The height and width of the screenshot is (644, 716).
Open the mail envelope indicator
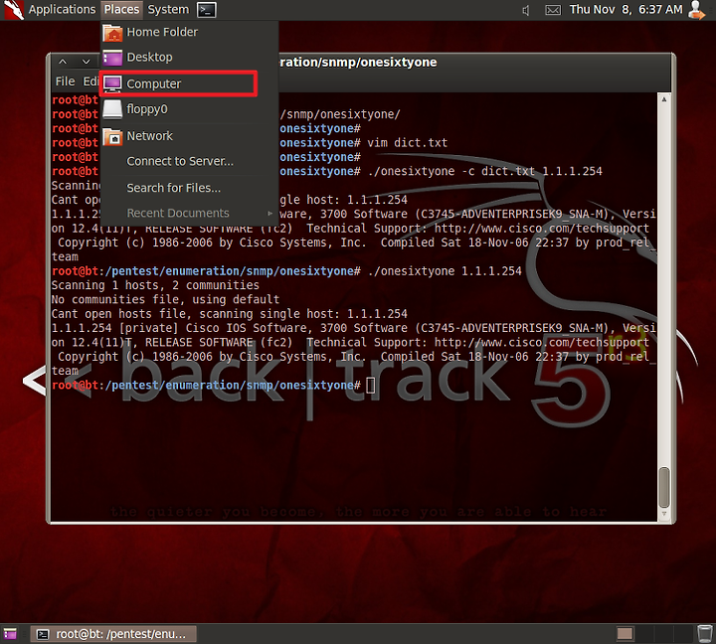pos(553,10)
